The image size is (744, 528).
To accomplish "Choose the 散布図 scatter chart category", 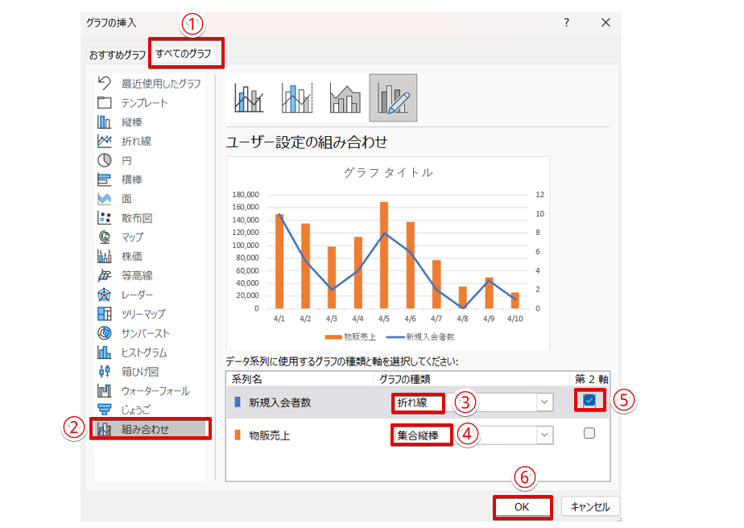I will click(x=136, y=218).
